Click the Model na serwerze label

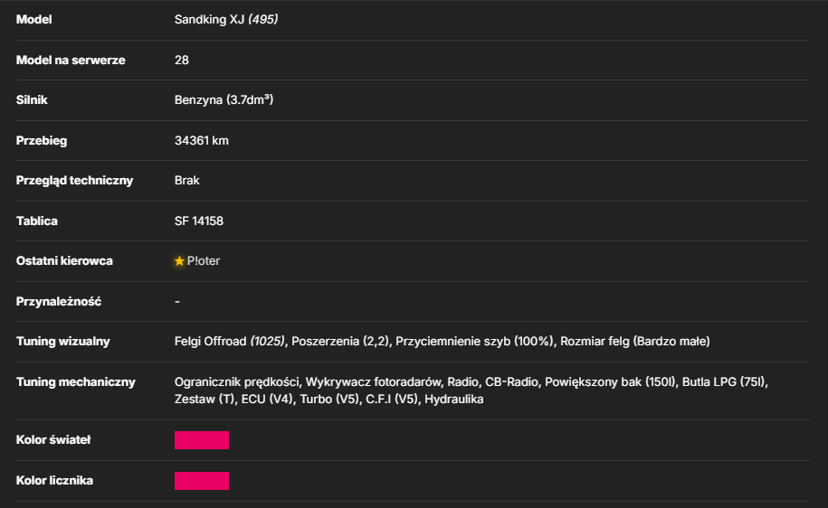[x=71, y=61]
